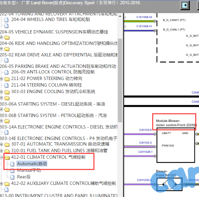Expand 412-02 AUXILIARY CLIMATE CONTROL folder

(x=1, y=184)
